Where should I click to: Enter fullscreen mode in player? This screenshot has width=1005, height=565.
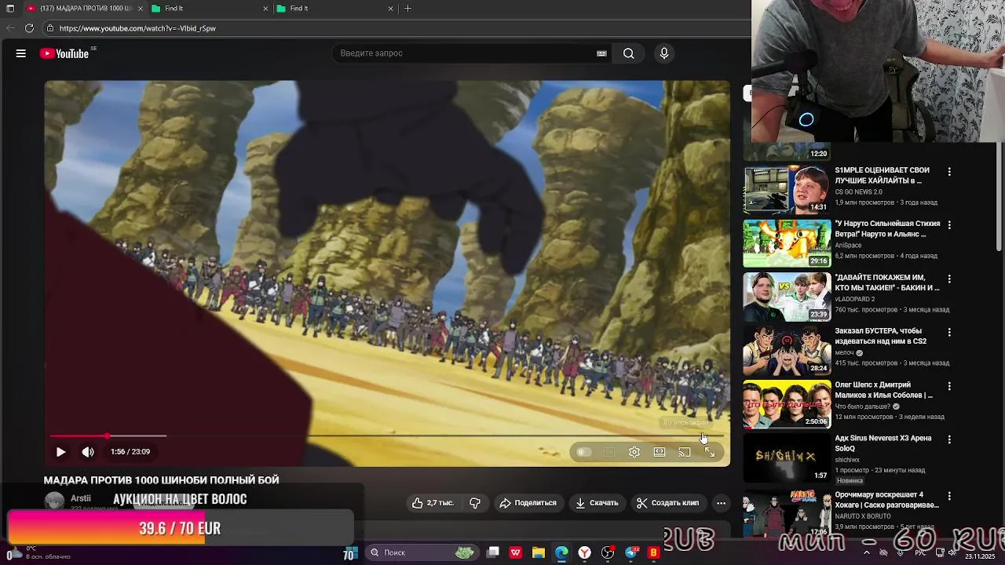[x=710, y=452]
